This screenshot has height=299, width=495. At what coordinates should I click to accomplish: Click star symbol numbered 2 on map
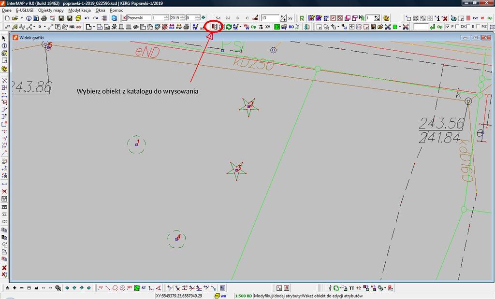point(249,107)
